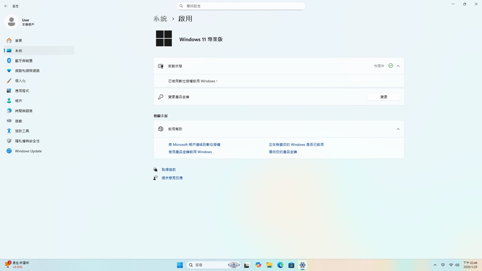The height and width of the screenshot is (271, 482).
Task: Open the 尋找您的產品金鑰 link
Action: (283, 152)
